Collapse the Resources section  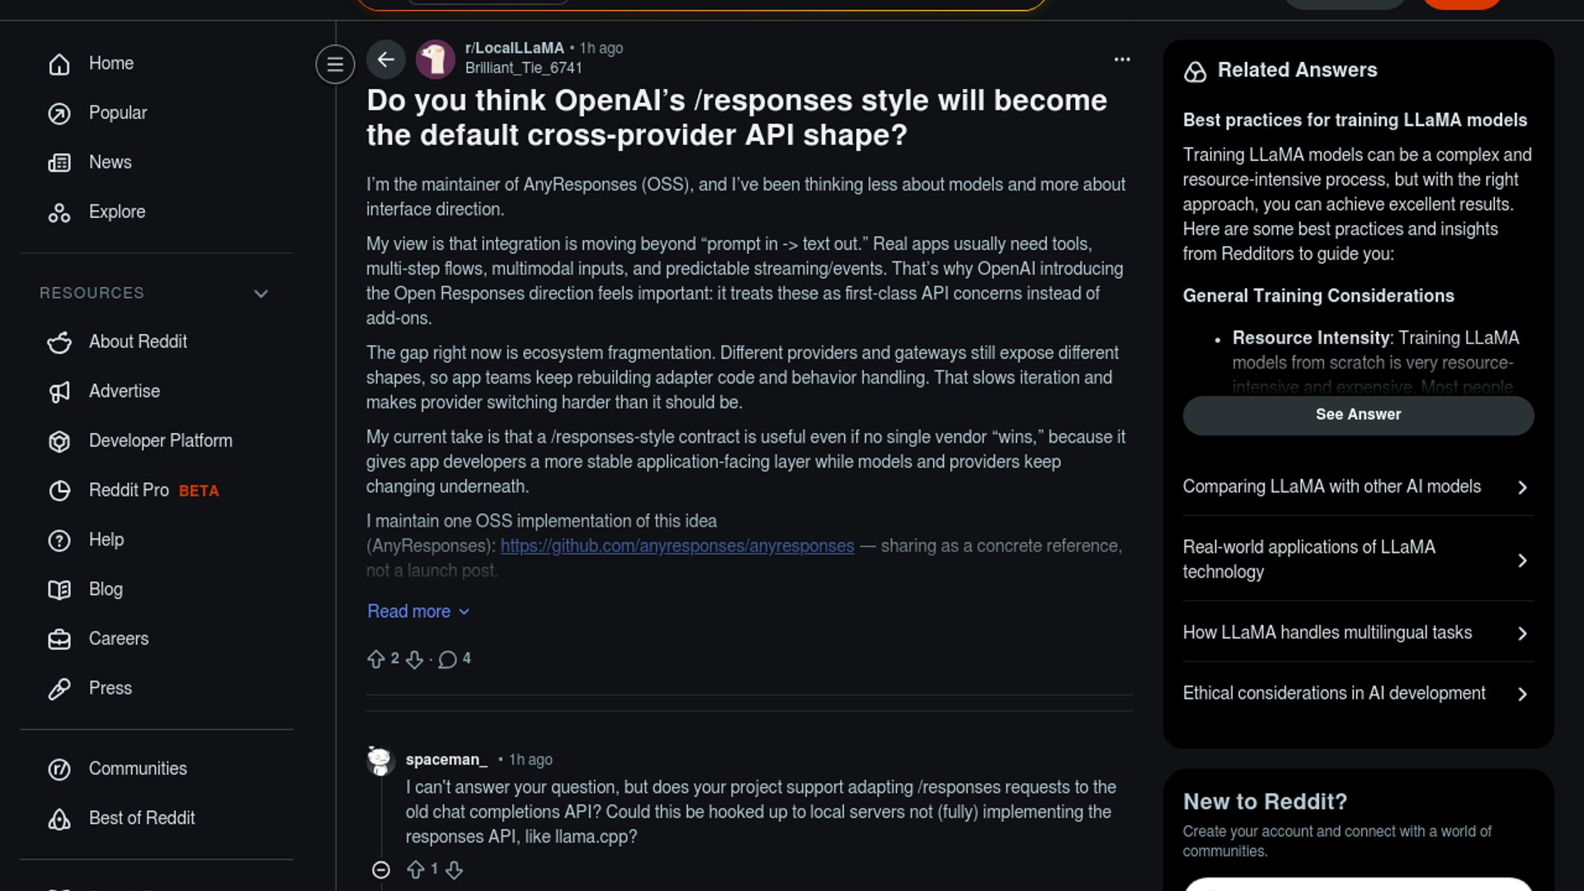pyautogui.click(x=261, y=294)
